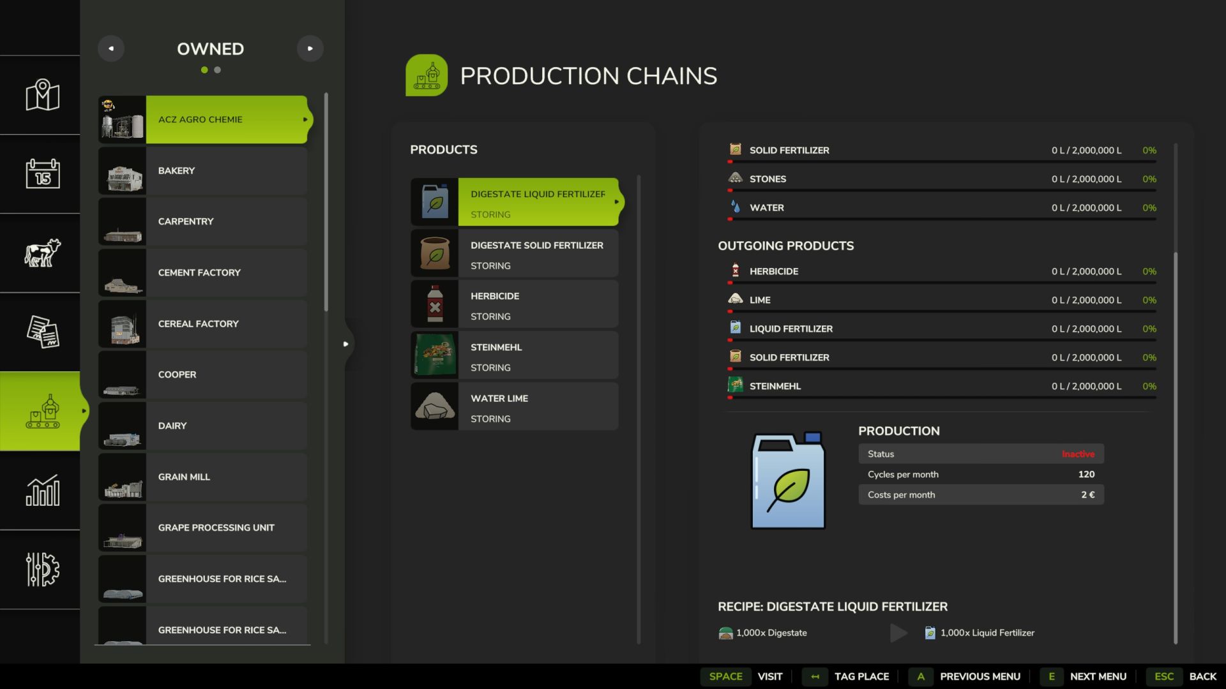Click the Inactive production status row

[x=981, y=454]
